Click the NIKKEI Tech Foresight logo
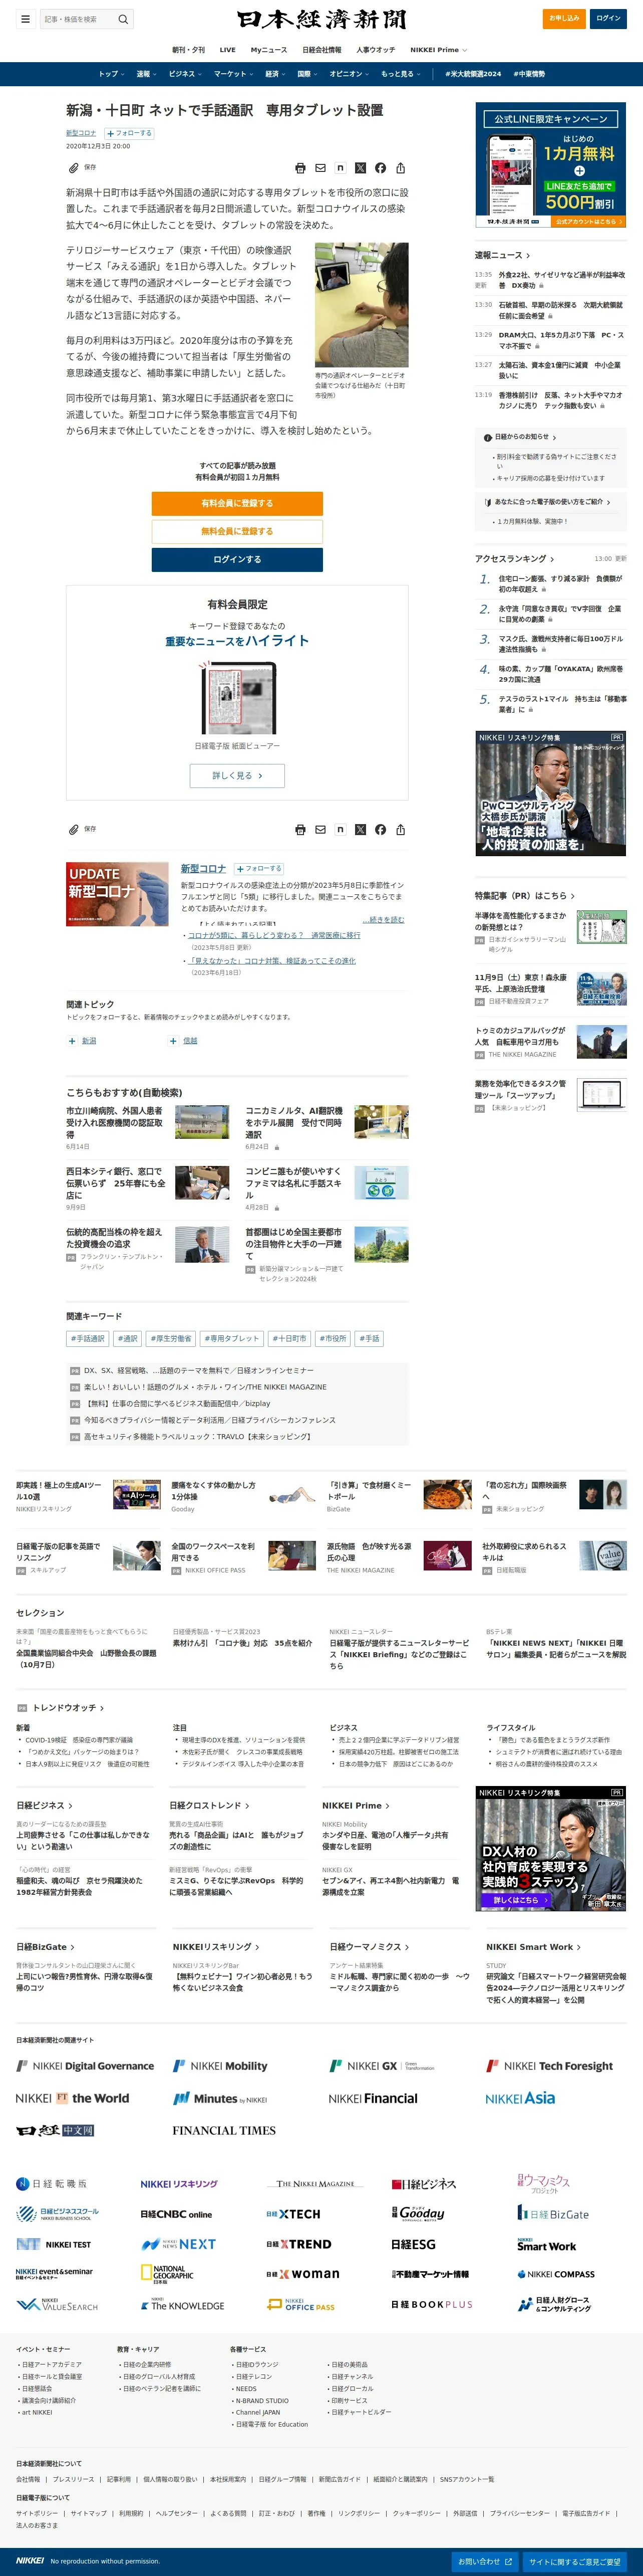The width and height of the screenshot is (643, 2576). [549, 2066]
